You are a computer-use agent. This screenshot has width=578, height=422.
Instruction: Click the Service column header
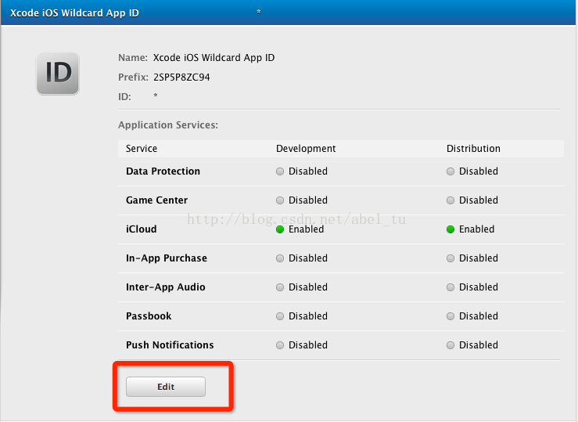point(142,149)
